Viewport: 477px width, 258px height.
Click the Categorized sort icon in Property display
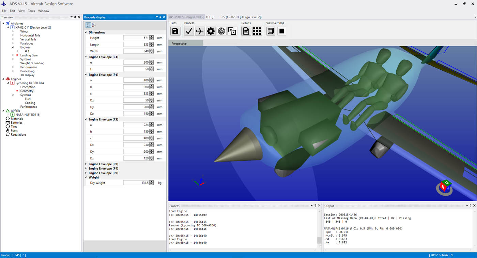[88, 25]
